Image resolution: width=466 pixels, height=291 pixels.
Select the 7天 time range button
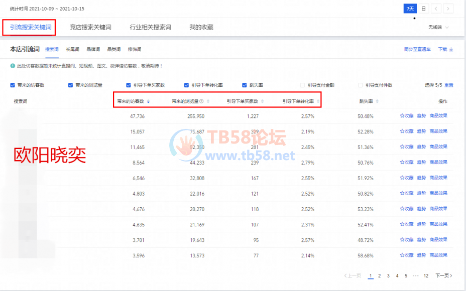(x=410, y=9)
